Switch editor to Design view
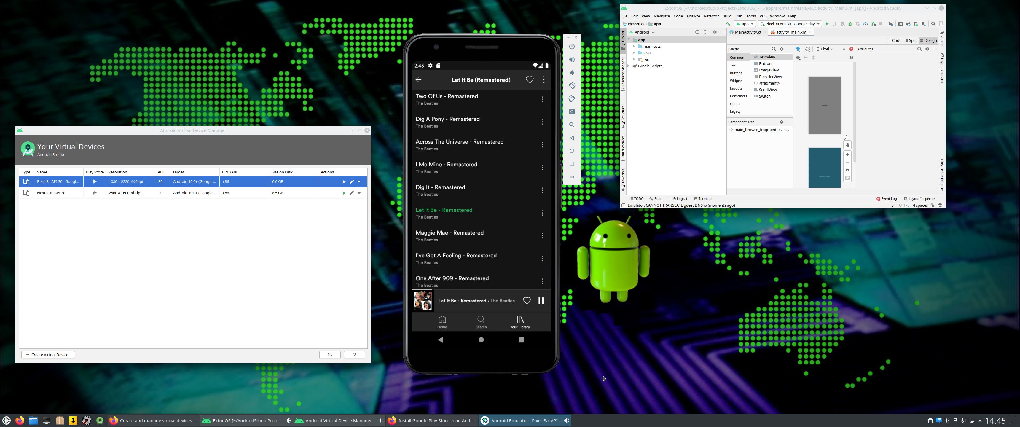Viewport: 1020px width, 427px height. [928, 40]
